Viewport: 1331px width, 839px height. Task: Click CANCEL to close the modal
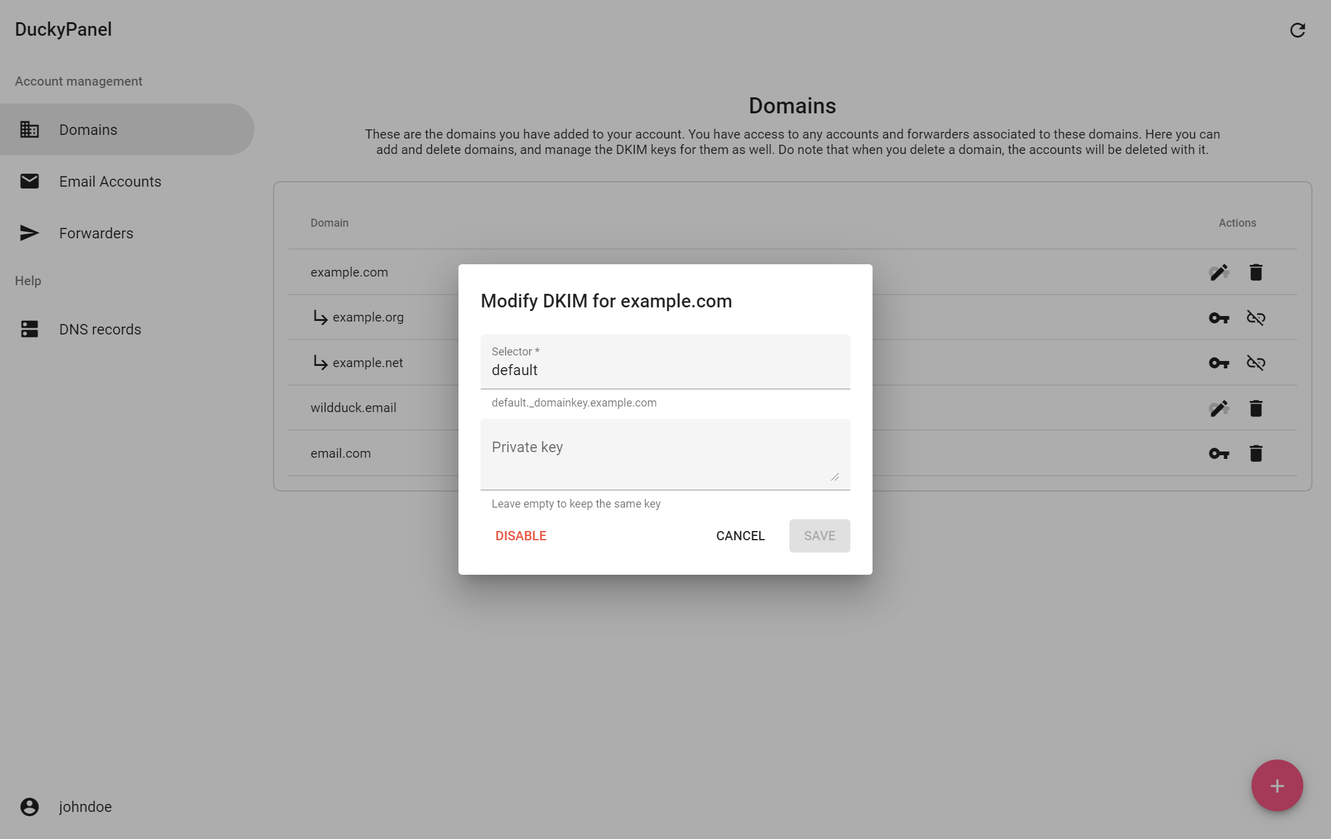pos(741,535)
